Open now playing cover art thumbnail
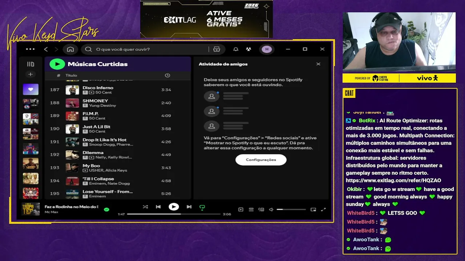 point(31,209)
